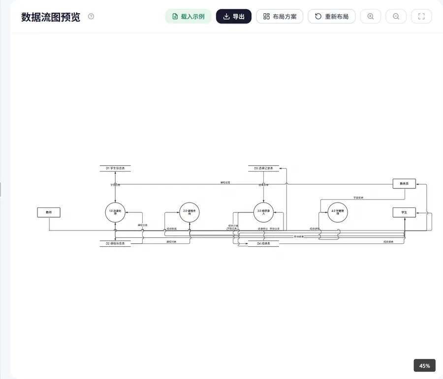Select the 学生 entity box
443x379 pixels.
pos(404,212)
